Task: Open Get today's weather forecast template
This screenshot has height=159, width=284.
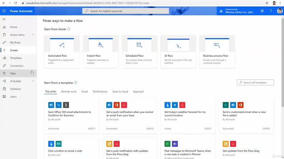Action: coord(188,116)
